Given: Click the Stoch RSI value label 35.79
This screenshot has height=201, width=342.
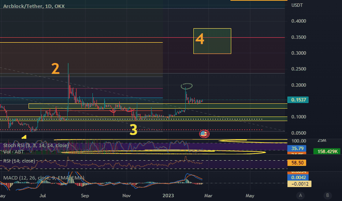Looking at the screenshot, I should (x=297, y=148).
